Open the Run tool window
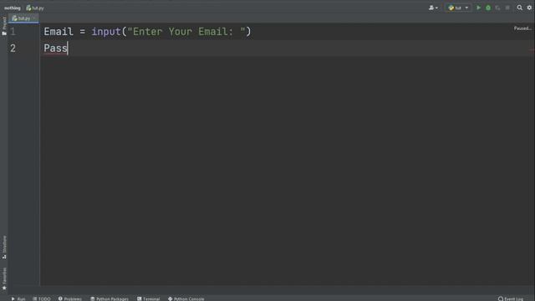 pos(18,298)
